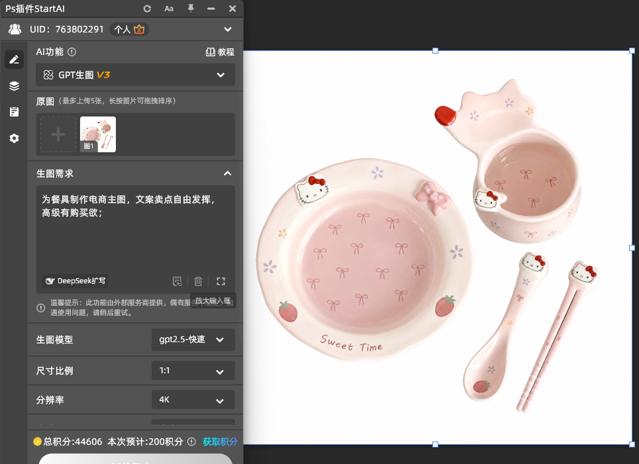This screenshot has height=464, width=639.
Task: Open the GPT生图 V3 function dropdown
Action: tap(135, 75)
